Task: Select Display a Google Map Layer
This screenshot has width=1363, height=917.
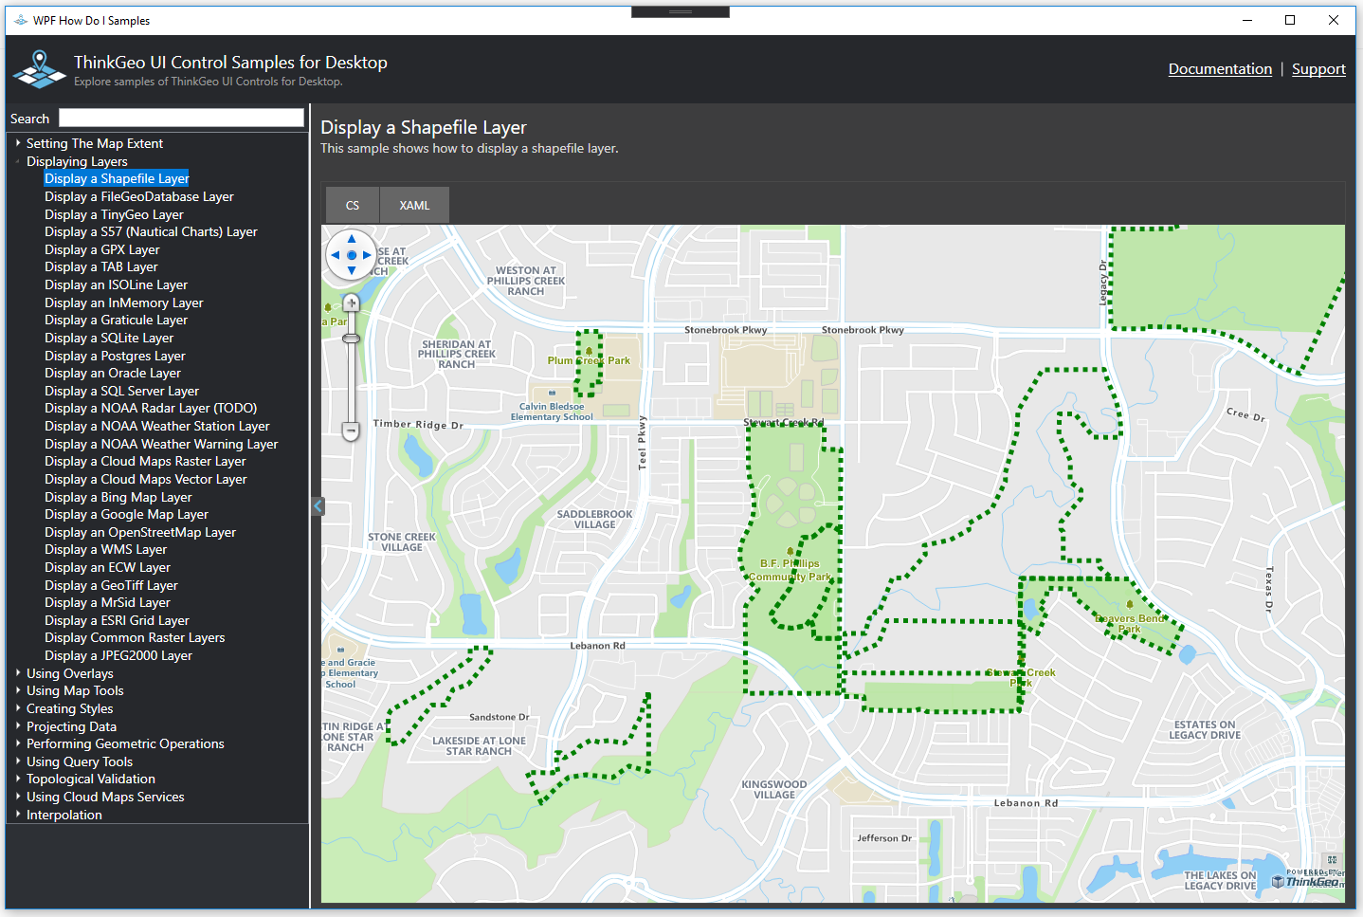Action: (126, 514)
